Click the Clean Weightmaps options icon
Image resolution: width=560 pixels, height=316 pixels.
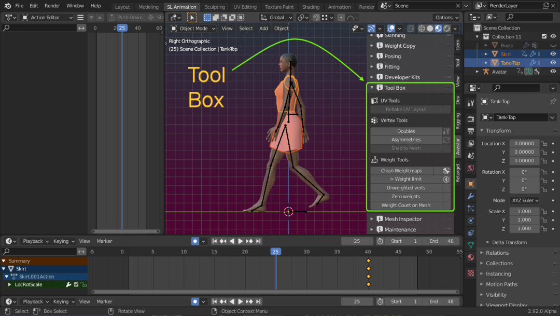[x=446, y=171]
